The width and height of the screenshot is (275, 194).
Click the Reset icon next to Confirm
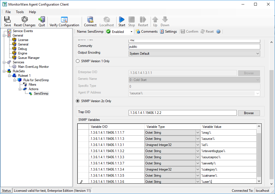207,32
